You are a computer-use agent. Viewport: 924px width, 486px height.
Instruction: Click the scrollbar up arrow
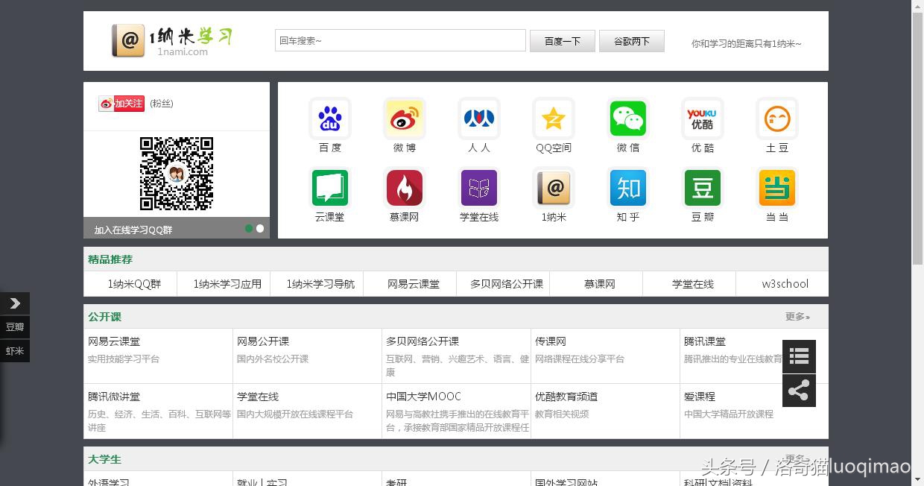918,6
